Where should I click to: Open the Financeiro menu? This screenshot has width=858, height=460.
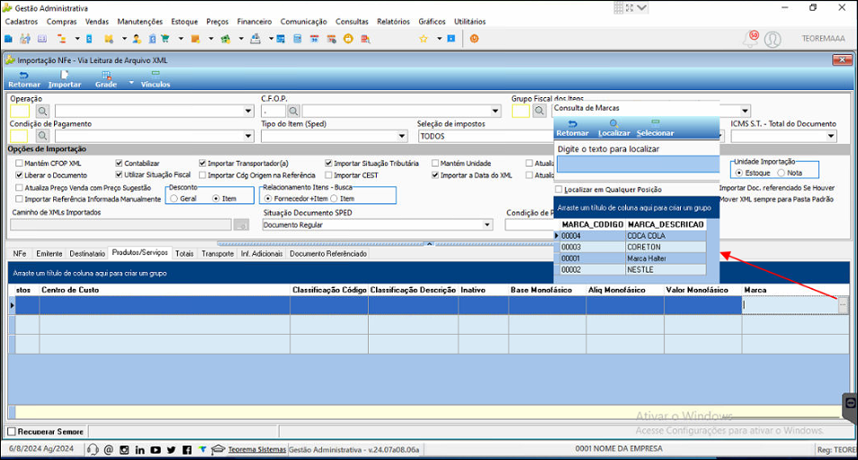click(x=255, y=22)
